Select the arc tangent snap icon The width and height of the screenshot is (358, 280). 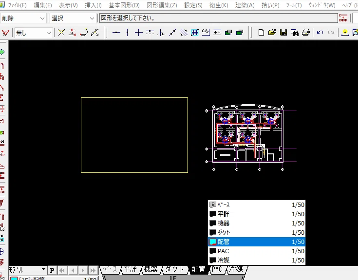coord(84,33)
